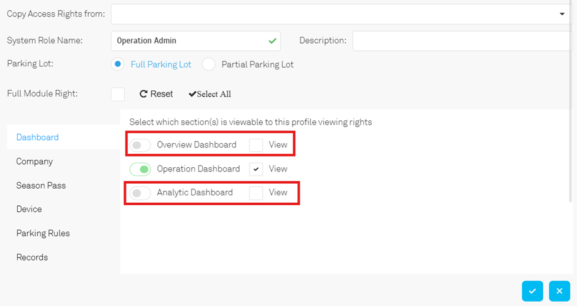This screenshot has width=577, height=306.
Task: Check the Analytic Dashboard View checkbox
Action: point(256,193)
